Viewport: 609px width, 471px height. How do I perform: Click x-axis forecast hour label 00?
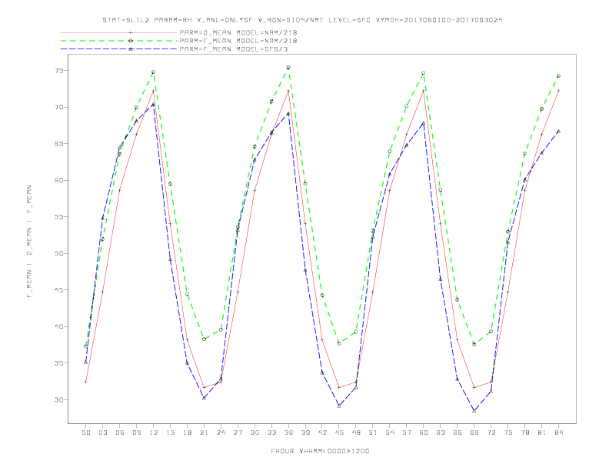click(86, 433)
